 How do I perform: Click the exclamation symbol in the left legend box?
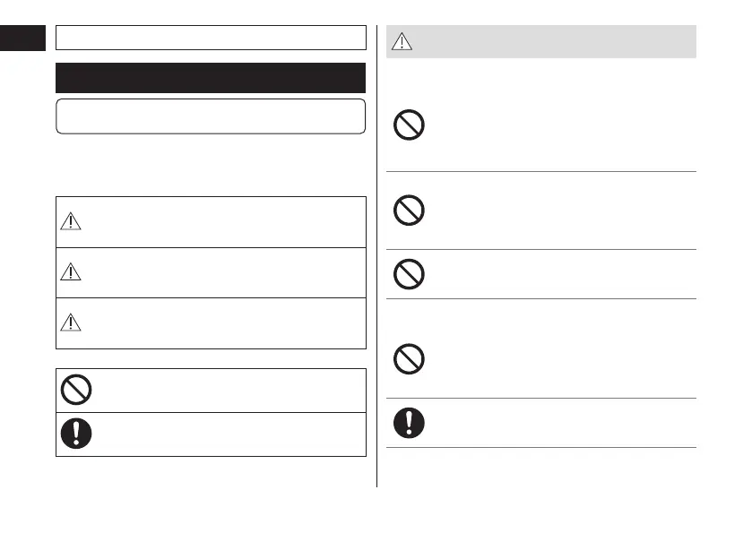click(77, 434)
